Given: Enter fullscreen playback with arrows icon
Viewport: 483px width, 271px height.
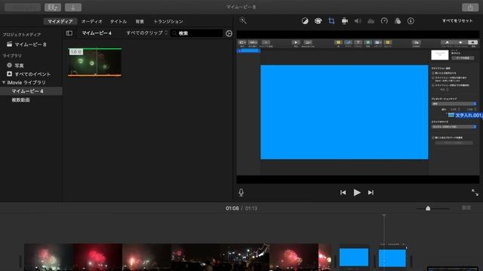Looking at the screenshot, I should [475, 193].
